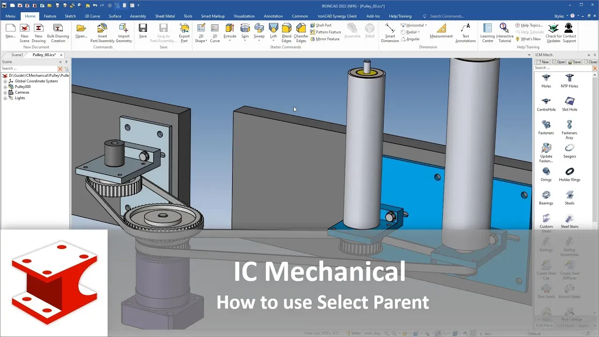Switch to the Feature ribbon tab
Image resolution: width=599 pixels, height=337 pixels.
(x=50, y=16)
